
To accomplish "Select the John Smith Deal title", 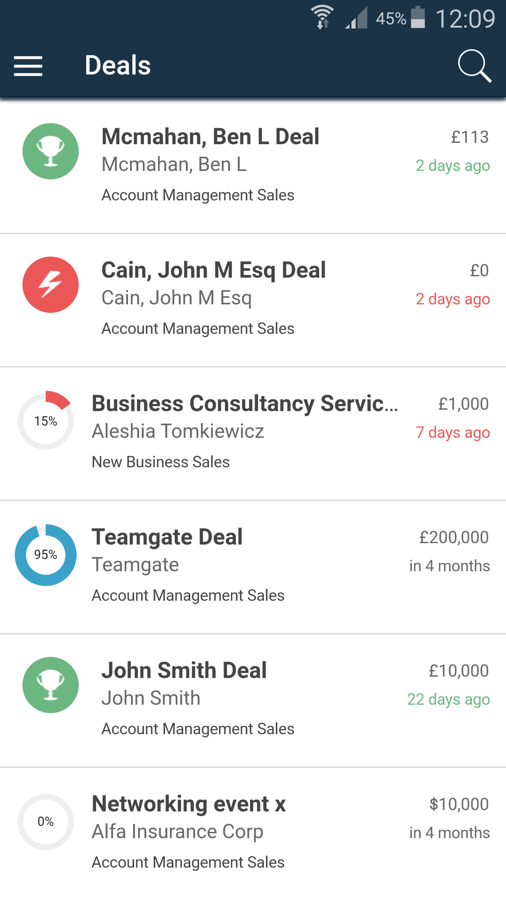I will (x=184, y=671).
